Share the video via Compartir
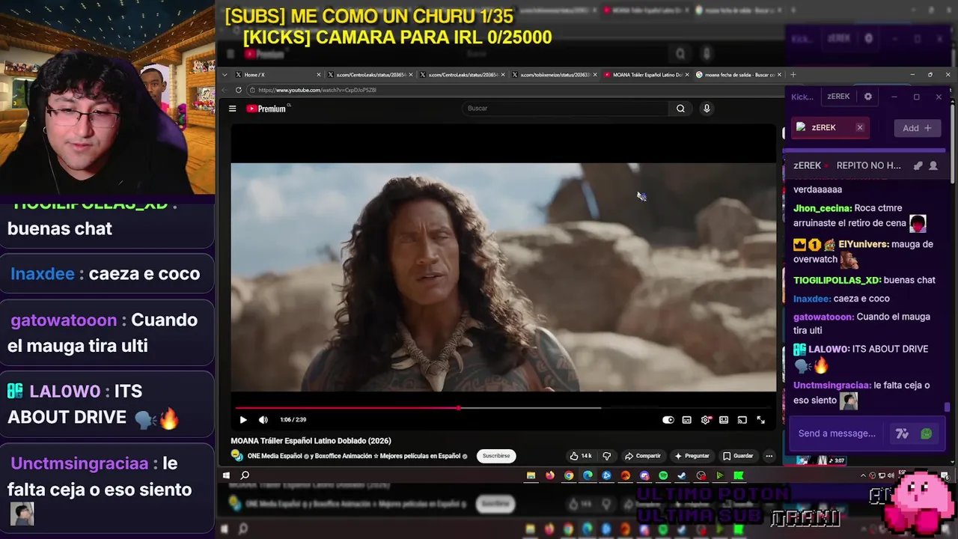The height and width of the screenshot is (539, 958). [x=643, y=456]
